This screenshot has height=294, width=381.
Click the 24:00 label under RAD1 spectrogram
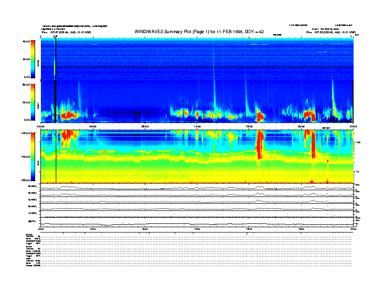click(x=353, y=126)
